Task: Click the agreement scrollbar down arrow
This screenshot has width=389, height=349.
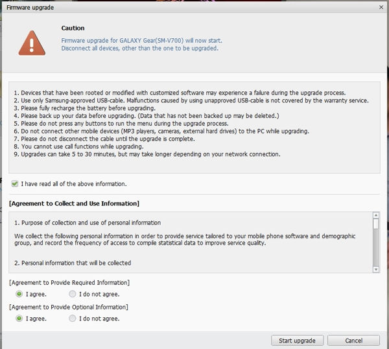Action: click(376, 267)
